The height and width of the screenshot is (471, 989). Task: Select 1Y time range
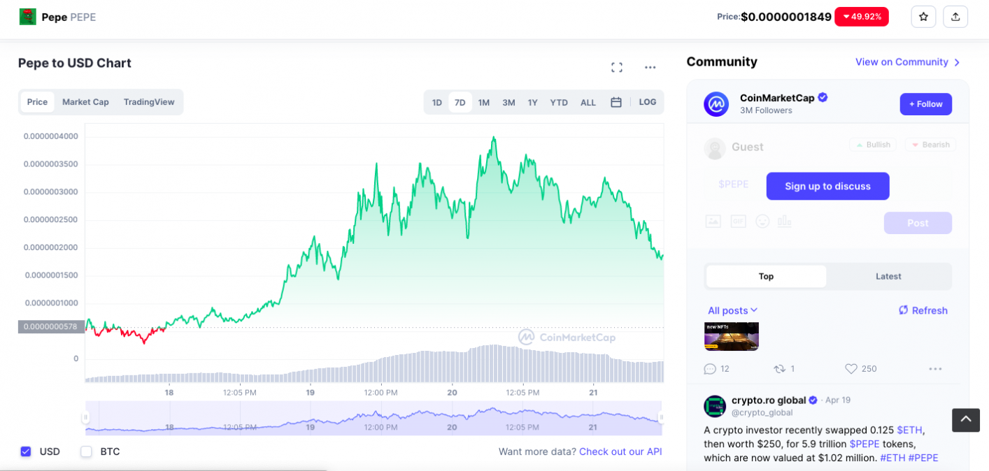pyautogui.click(x=533, y=103)
